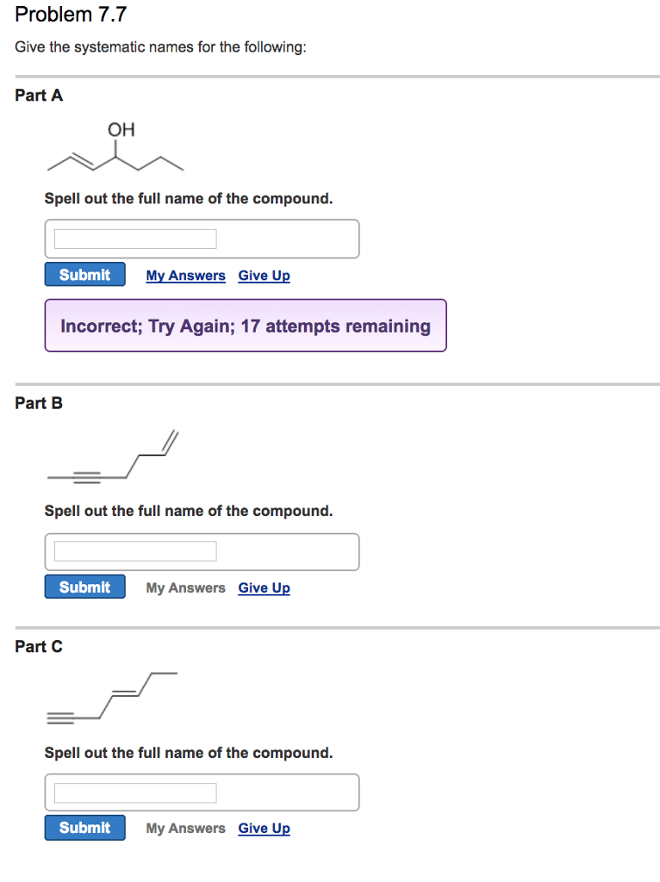Click the Submit button in Part A
Viewport: 660px width, 882px height.
pyautogui.click(x=84, y=274)
